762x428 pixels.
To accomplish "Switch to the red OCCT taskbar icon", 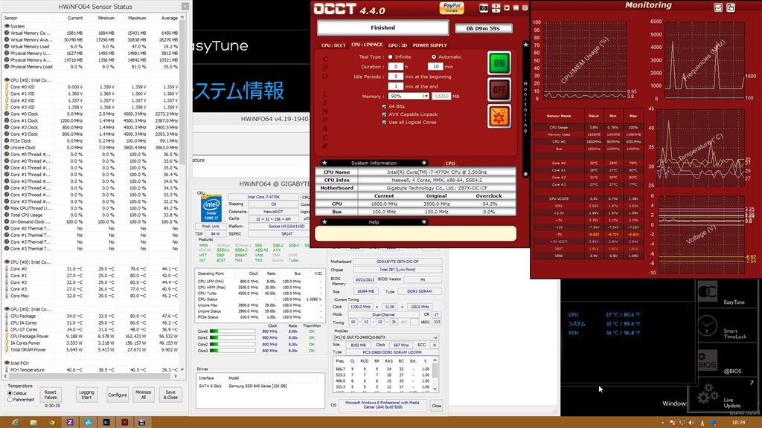I will [x=125, y=422].
